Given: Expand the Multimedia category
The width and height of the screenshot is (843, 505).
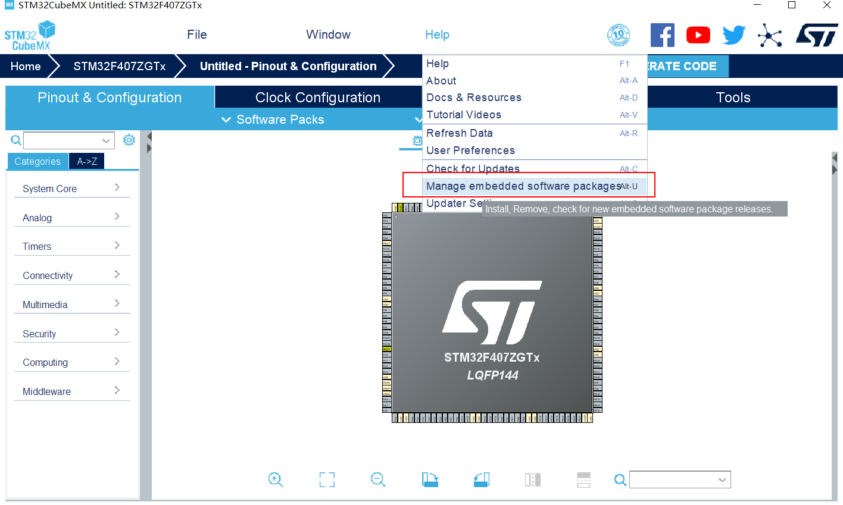Looking at the screenshot, I should [x=72, y=305].
